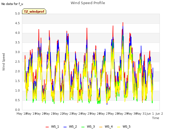Click the Wind Speed y-axis title
The image size is (176, 132).
(4, 62)
